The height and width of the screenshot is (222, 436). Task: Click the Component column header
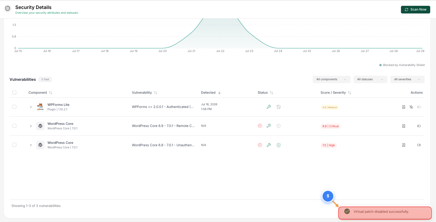(38, 93)
